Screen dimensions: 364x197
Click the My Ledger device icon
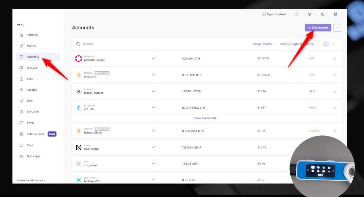coord(21,156)
